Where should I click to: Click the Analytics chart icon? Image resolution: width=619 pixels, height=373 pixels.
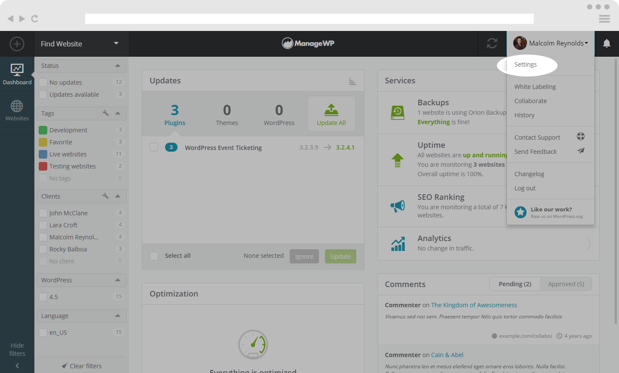pyautogui.click(x=398, y=244)
